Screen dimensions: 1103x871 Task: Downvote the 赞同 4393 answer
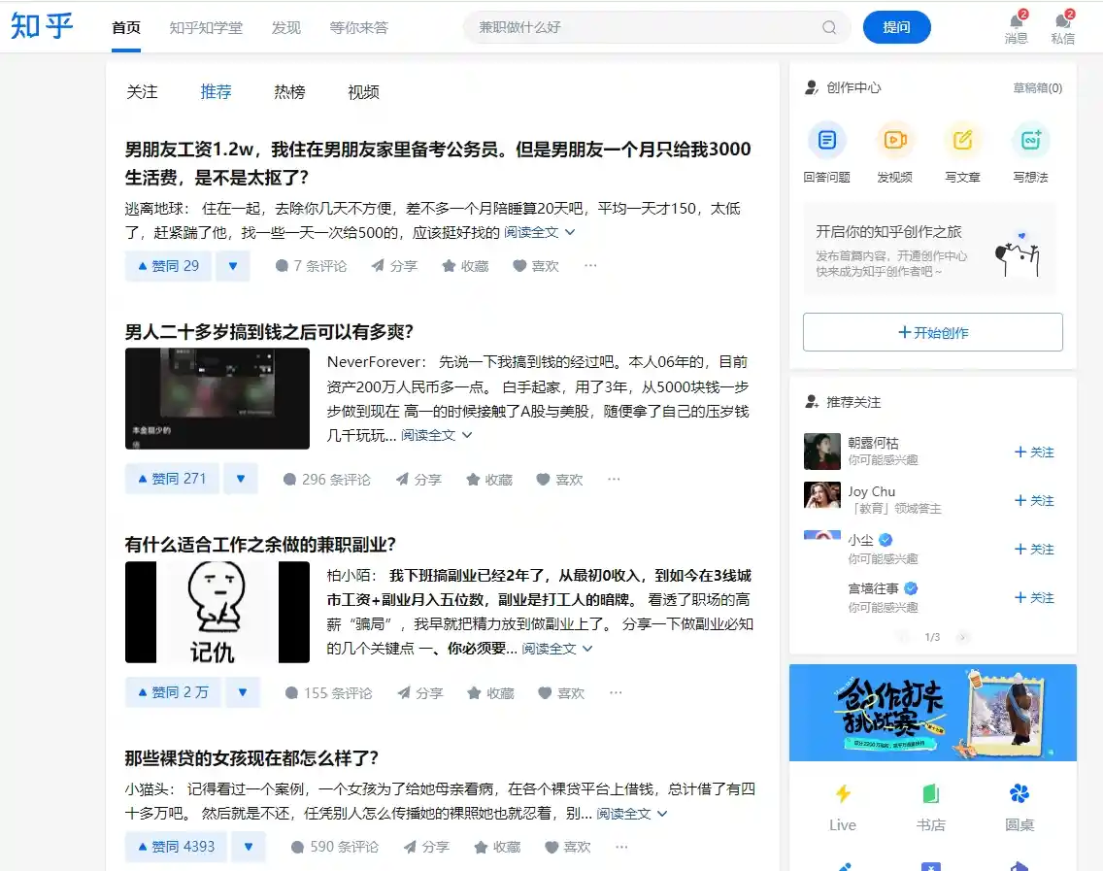point(249,847)
